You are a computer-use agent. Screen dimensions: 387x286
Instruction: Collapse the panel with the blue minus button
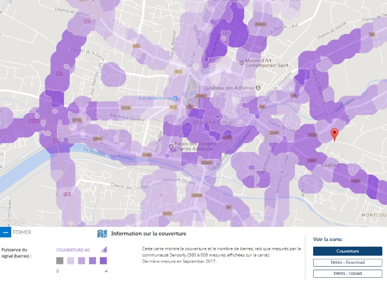5,232
